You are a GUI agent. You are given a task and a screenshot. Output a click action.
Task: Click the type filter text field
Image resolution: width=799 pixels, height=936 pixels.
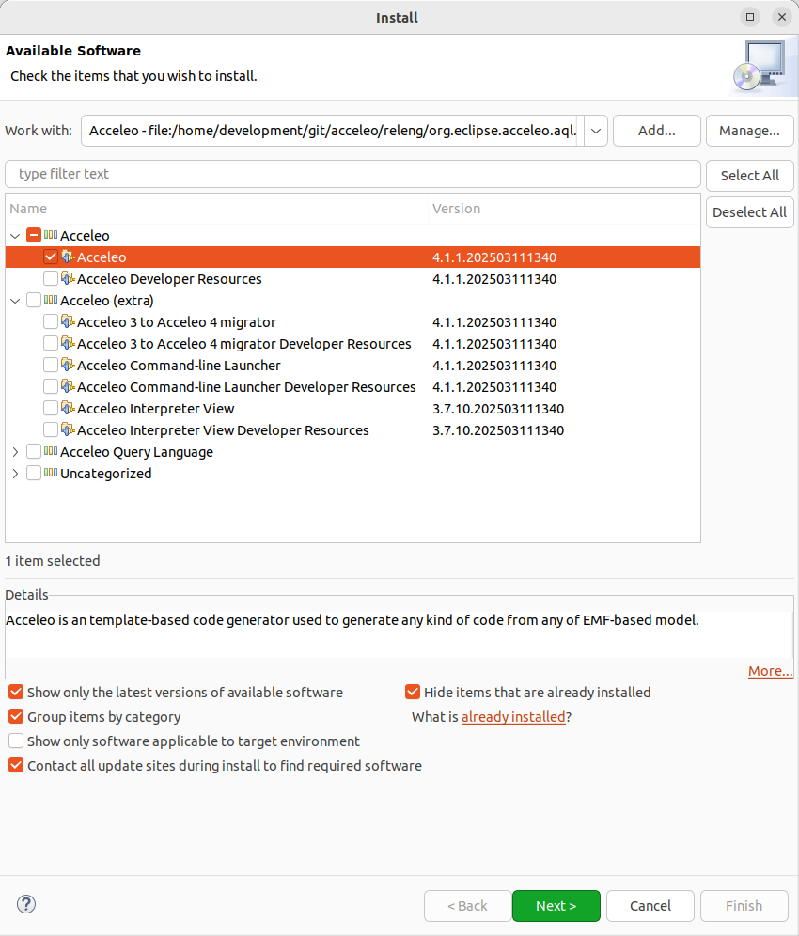352,174
